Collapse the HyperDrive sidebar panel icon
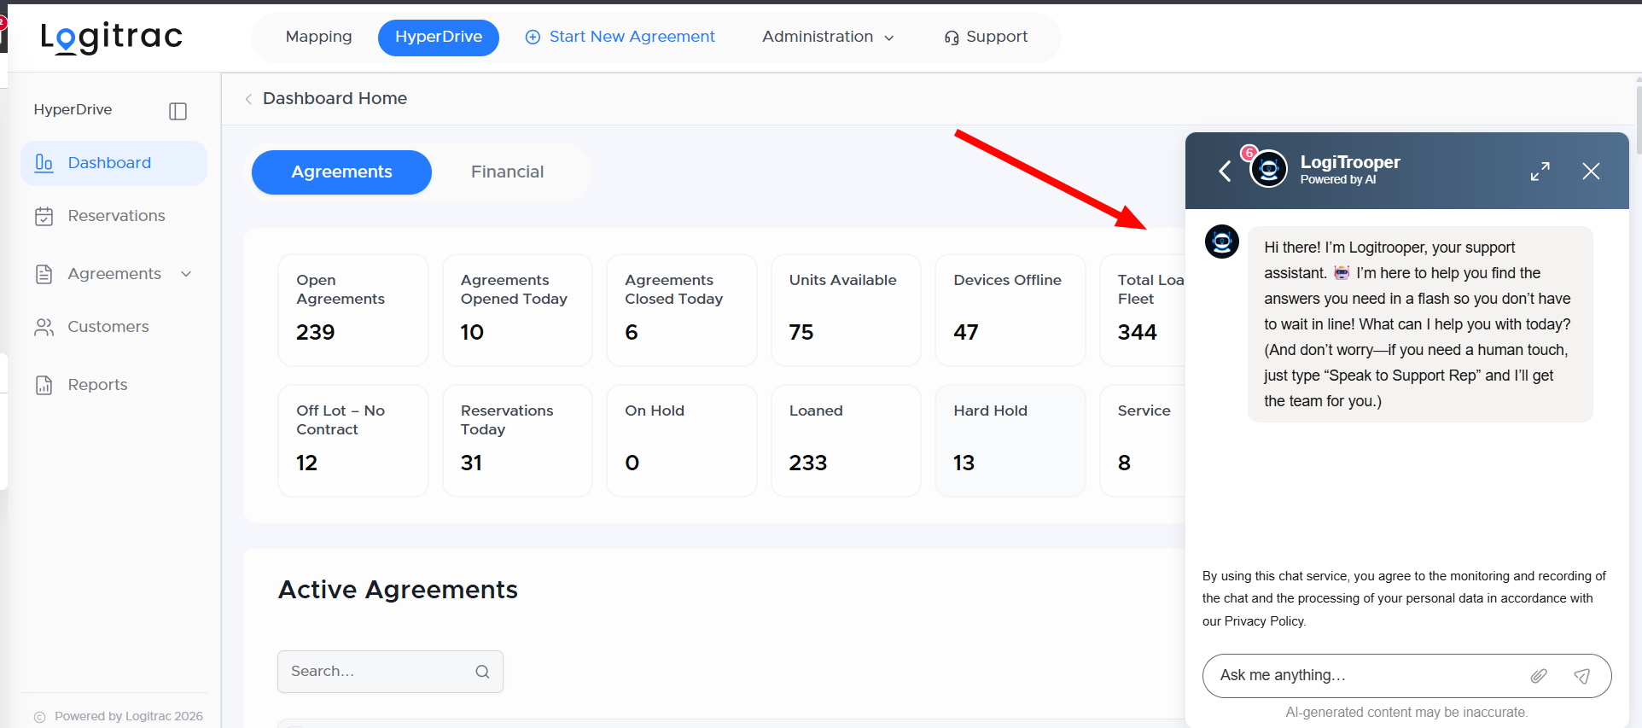 click(178, 111)
